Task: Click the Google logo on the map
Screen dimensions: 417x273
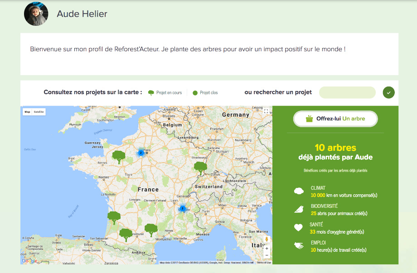Action: coord(29,261)
